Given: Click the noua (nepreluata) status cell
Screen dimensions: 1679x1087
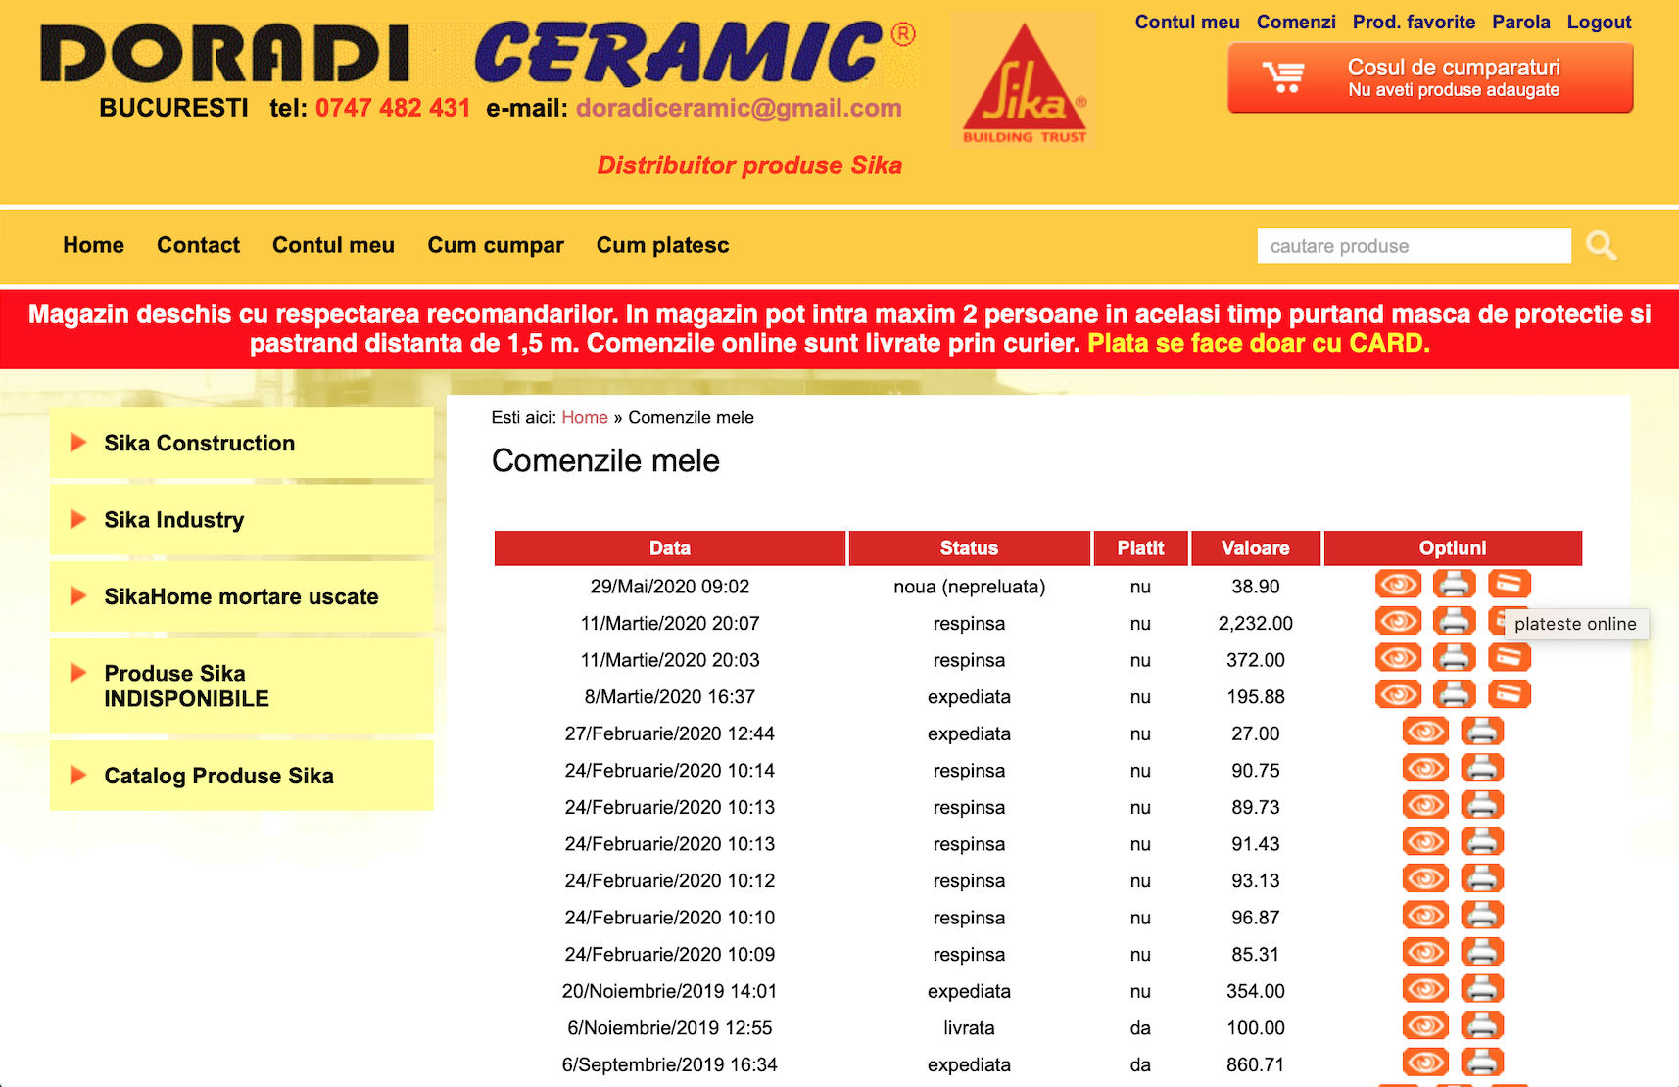Looking at the screenshot, I should [x=969, y=587].
